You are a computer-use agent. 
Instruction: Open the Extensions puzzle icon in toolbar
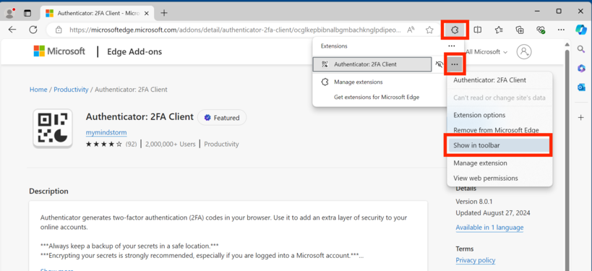(455, 30)
